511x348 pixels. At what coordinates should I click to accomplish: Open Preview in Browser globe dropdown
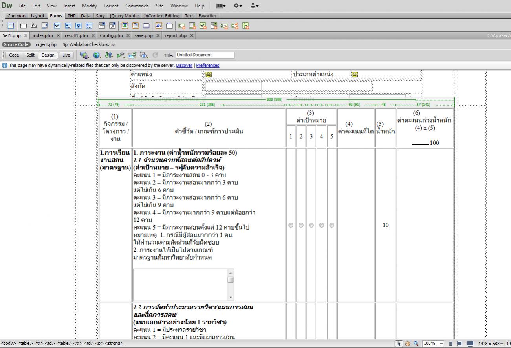tap(97, 55)
